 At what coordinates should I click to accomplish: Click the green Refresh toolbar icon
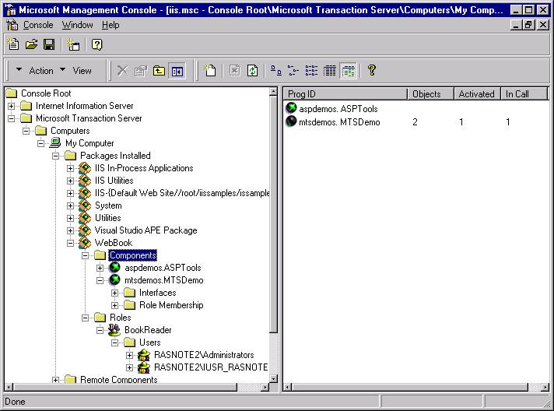coord(252,71)
